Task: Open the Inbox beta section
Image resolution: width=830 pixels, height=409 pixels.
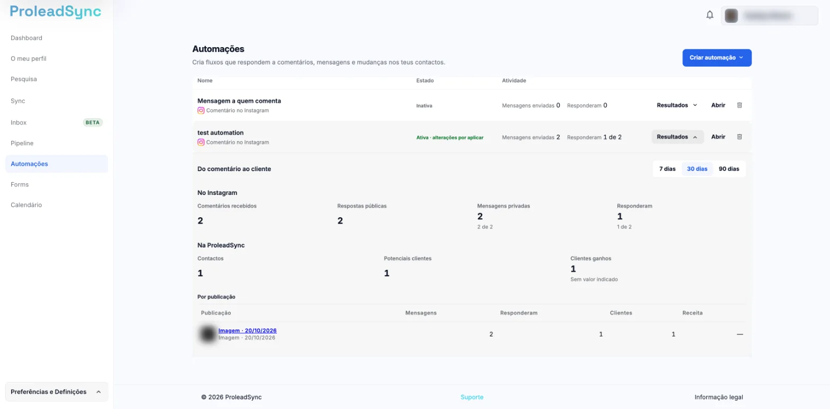Action: coord(56,122)
